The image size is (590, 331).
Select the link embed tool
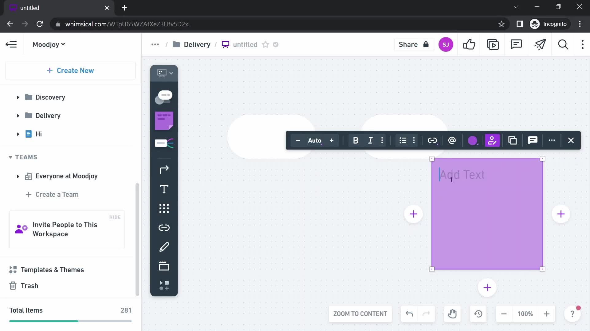164,228
